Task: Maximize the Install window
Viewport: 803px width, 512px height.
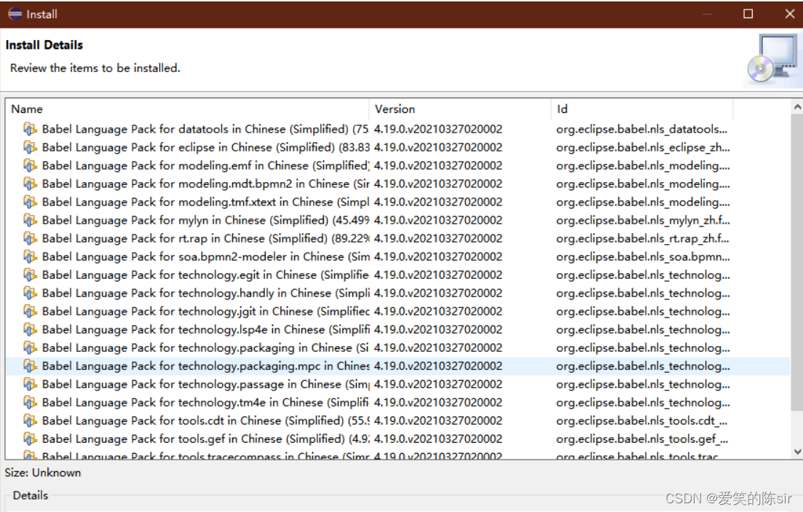Action: (748, 14)
